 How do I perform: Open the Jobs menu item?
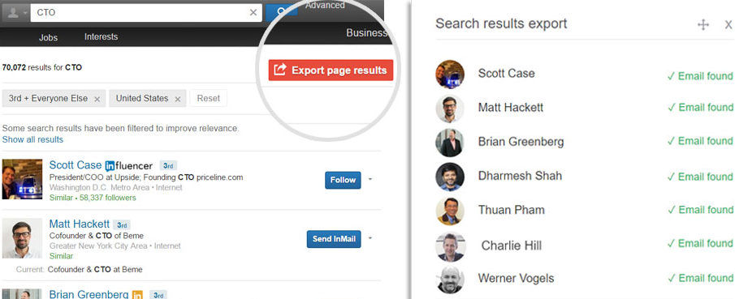[48, 38]
